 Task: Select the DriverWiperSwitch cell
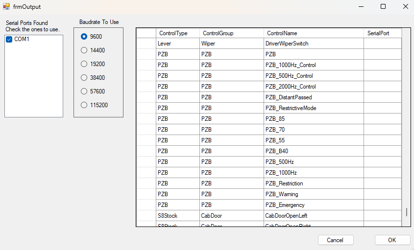[314, 44]
